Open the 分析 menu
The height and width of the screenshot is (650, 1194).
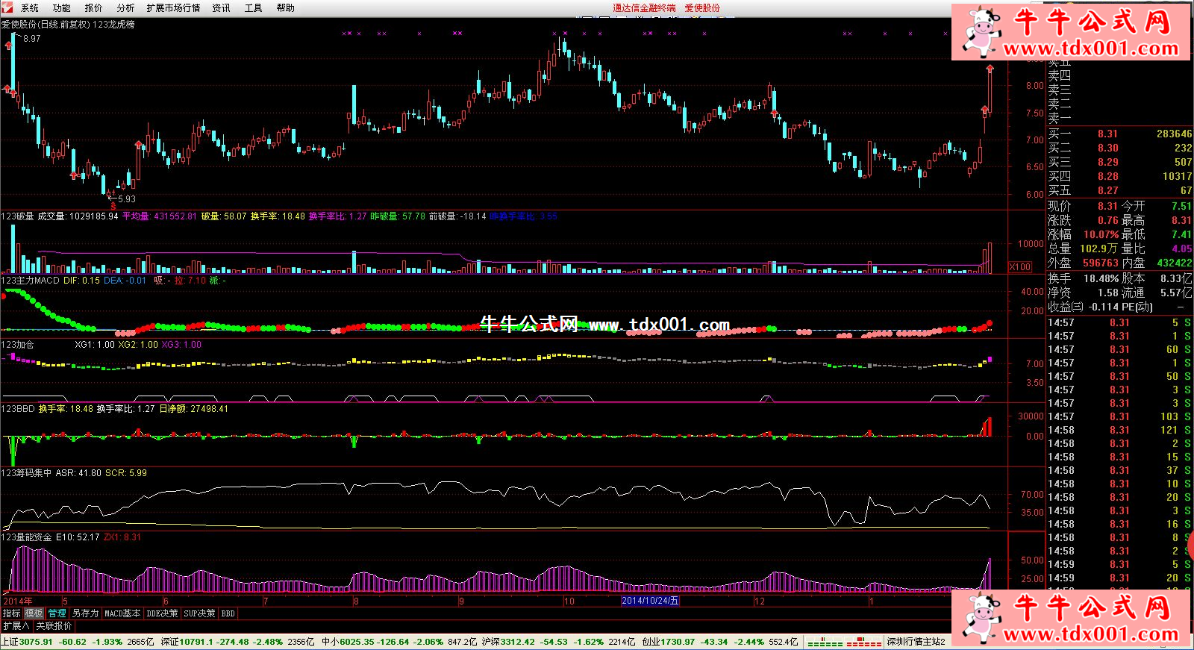(125, 7)
